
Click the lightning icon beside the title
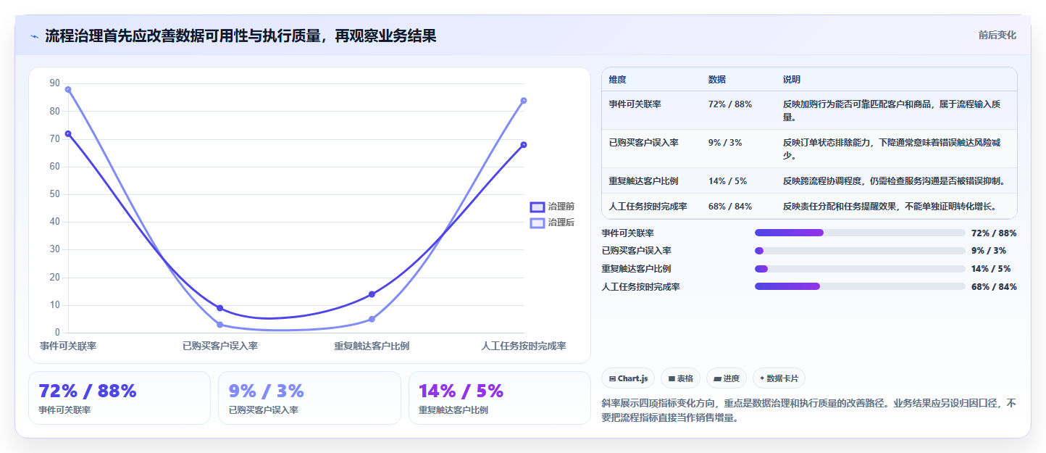point(34,36)
